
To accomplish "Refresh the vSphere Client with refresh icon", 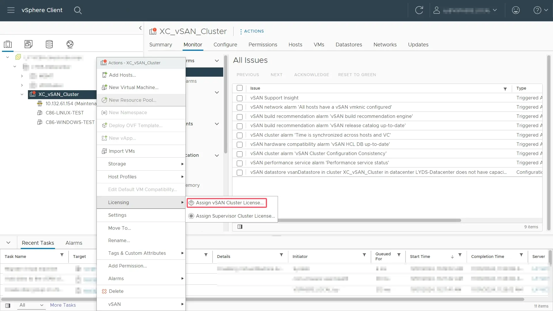I will point(419,10).
